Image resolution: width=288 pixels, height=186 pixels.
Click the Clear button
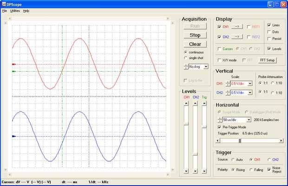(195, 44)
